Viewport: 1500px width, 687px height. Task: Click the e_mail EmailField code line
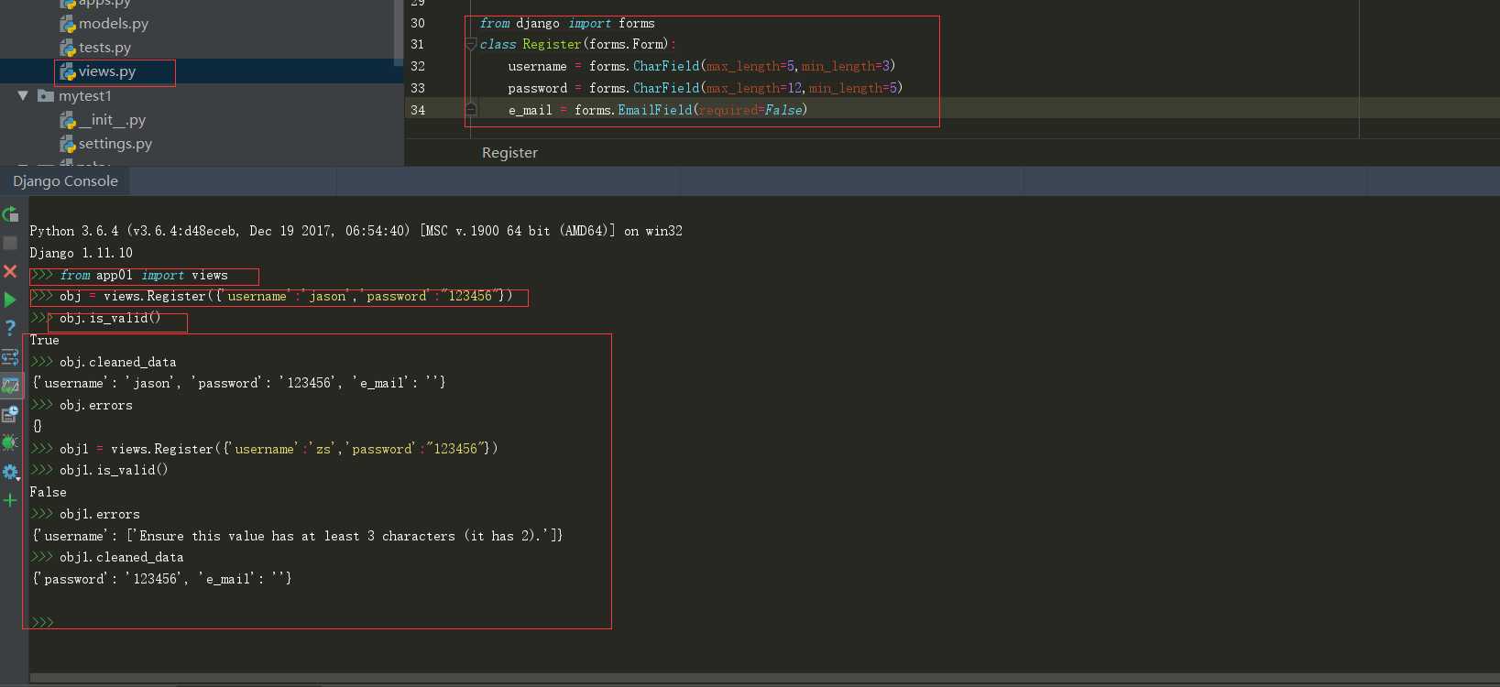[x=658, y=110]
